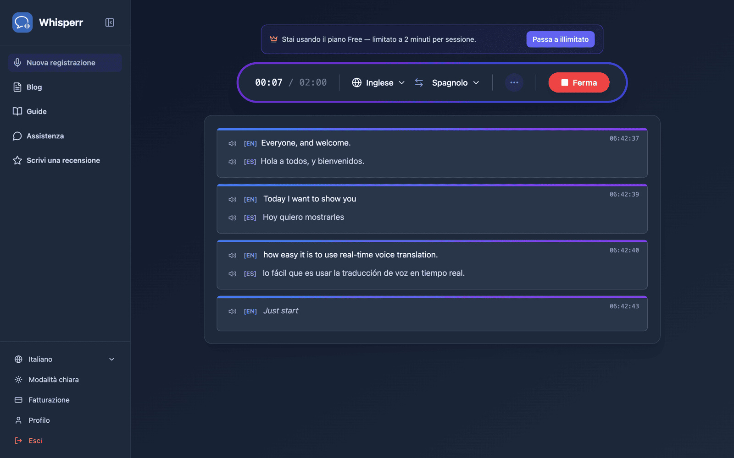Stop recording with Ferma button
Viewport: 734px width, 458px height.
click(579, 82)
